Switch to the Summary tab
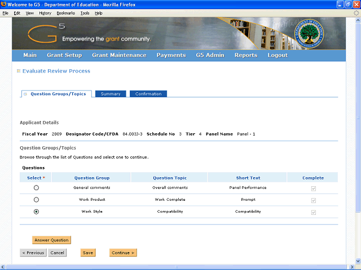The image size is (361, 270). (111, 94)
